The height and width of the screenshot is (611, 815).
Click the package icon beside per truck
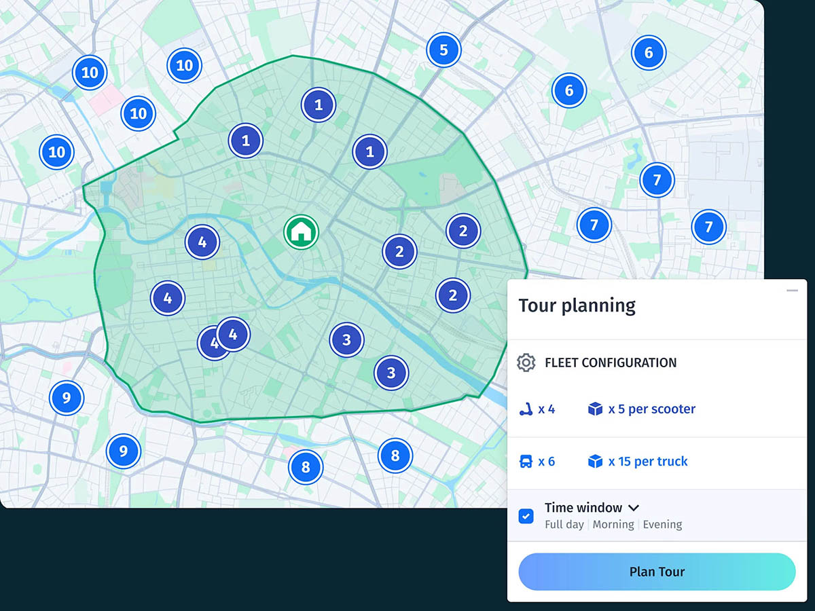tap(595, 462)
